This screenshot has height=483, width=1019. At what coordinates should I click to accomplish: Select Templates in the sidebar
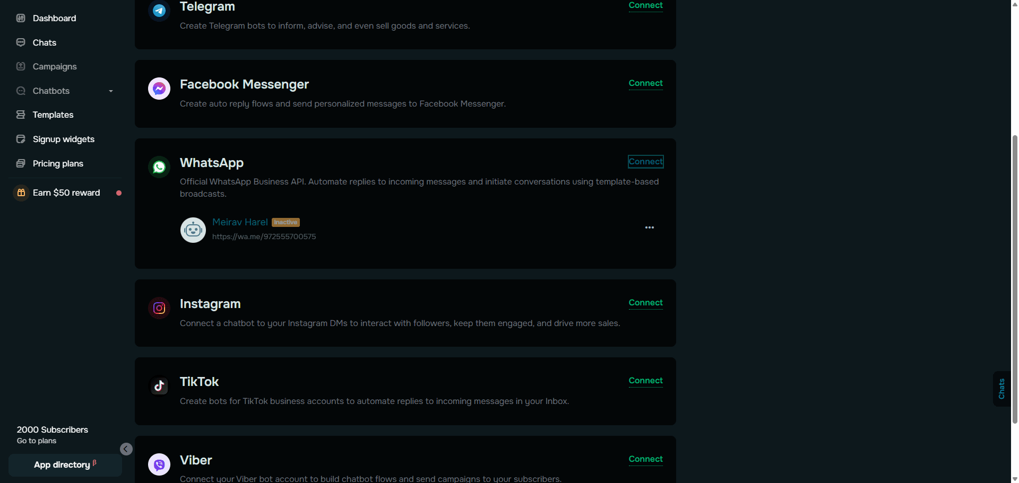[53, 115]
